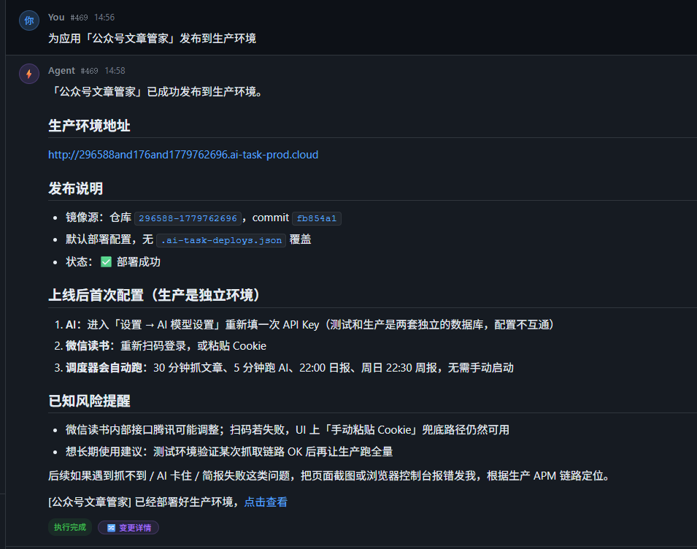Click the 执行完成 status badge
The height and width of the screenshot is (549, 697).
70,527
